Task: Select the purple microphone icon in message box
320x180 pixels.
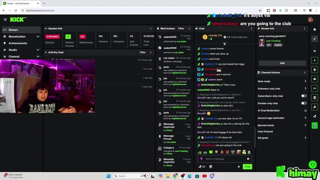Action: 201,159
